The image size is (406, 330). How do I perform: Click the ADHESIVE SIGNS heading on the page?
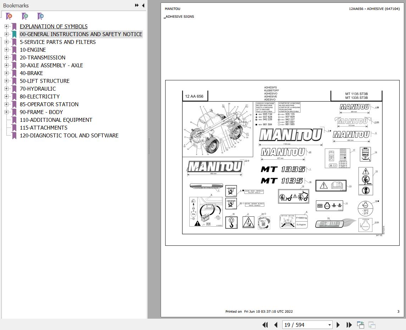[x=180, y=17]
